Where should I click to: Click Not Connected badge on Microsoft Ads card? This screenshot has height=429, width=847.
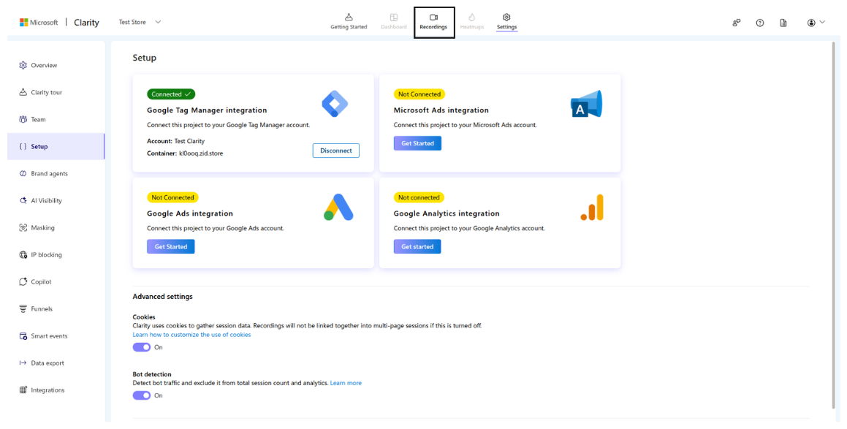point(419,94)
